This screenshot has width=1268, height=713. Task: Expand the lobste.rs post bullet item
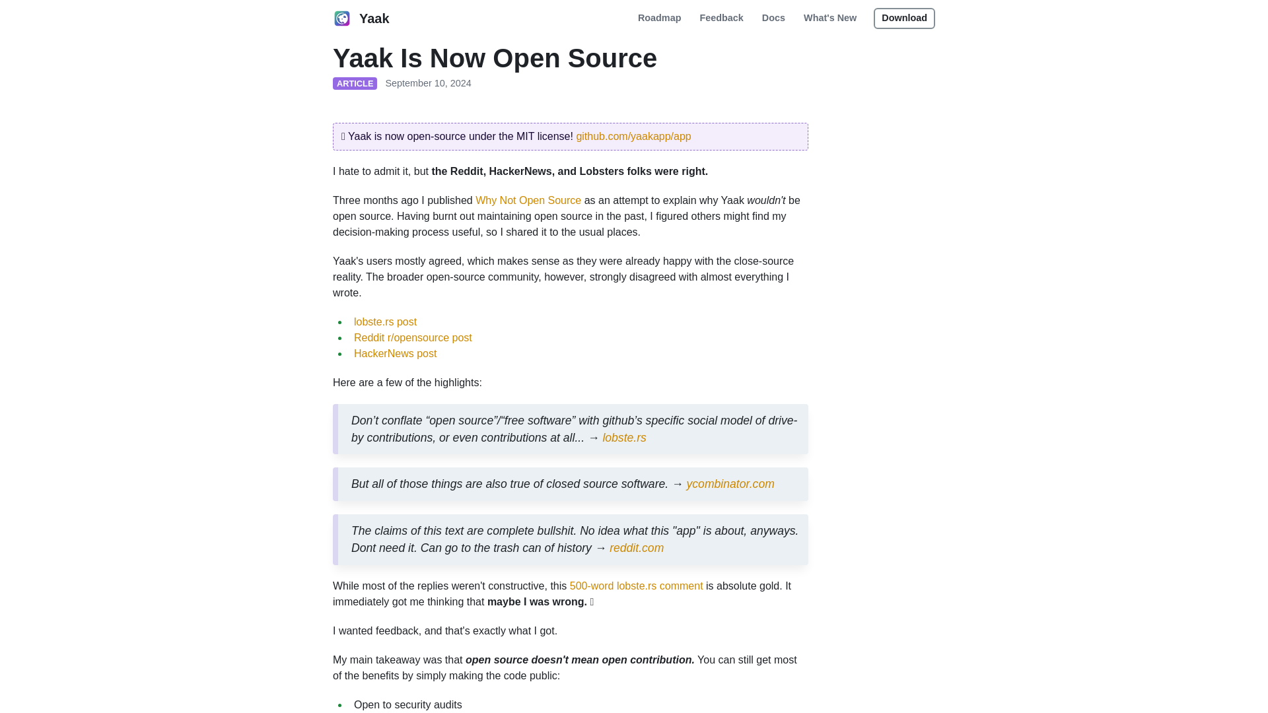(385, 322)
